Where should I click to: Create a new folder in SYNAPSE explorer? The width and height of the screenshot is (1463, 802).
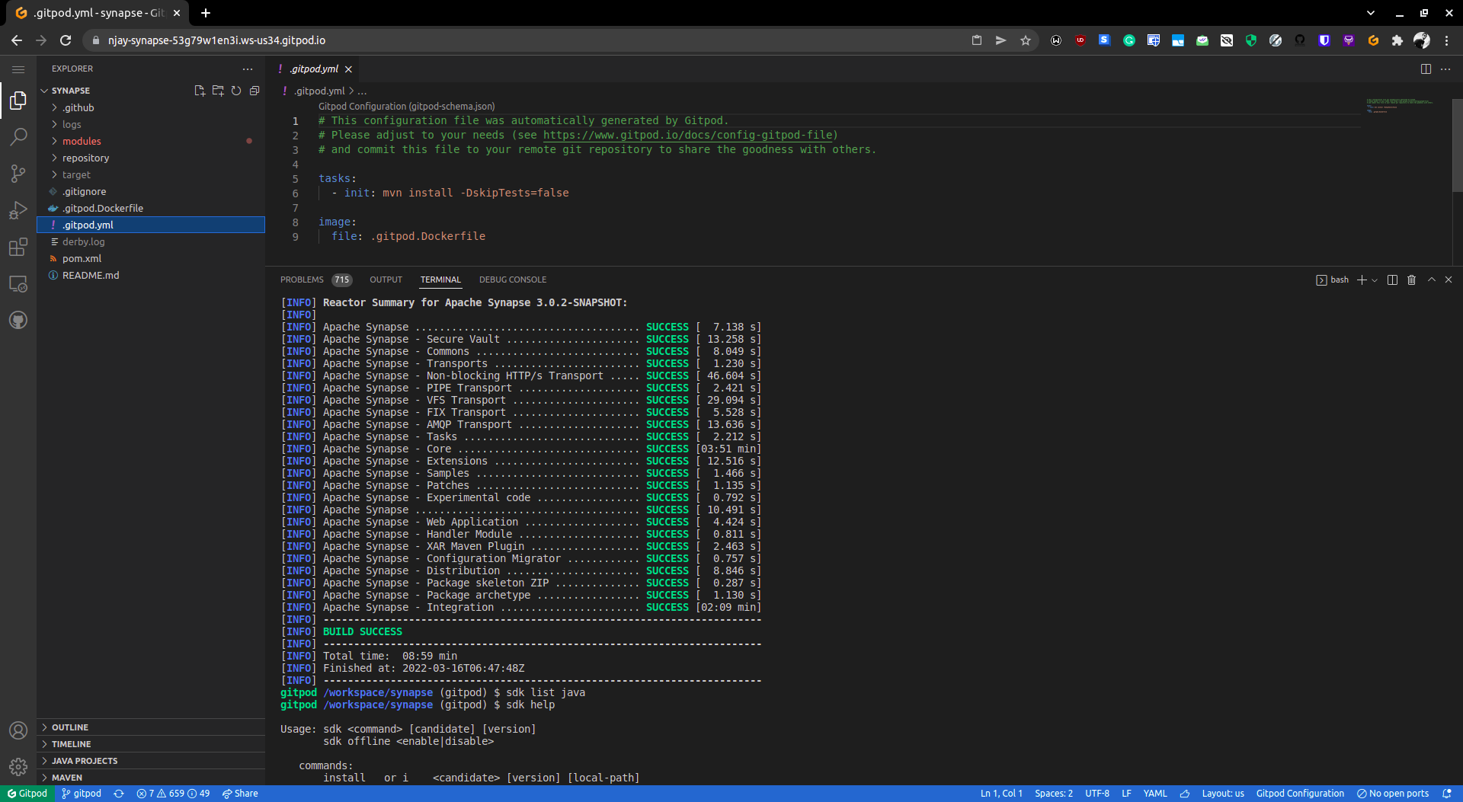(x=218, y=91)
